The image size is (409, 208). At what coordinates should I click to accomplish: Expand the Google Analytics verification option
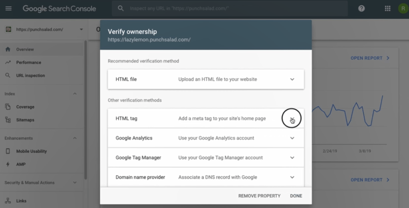[292, 138]
